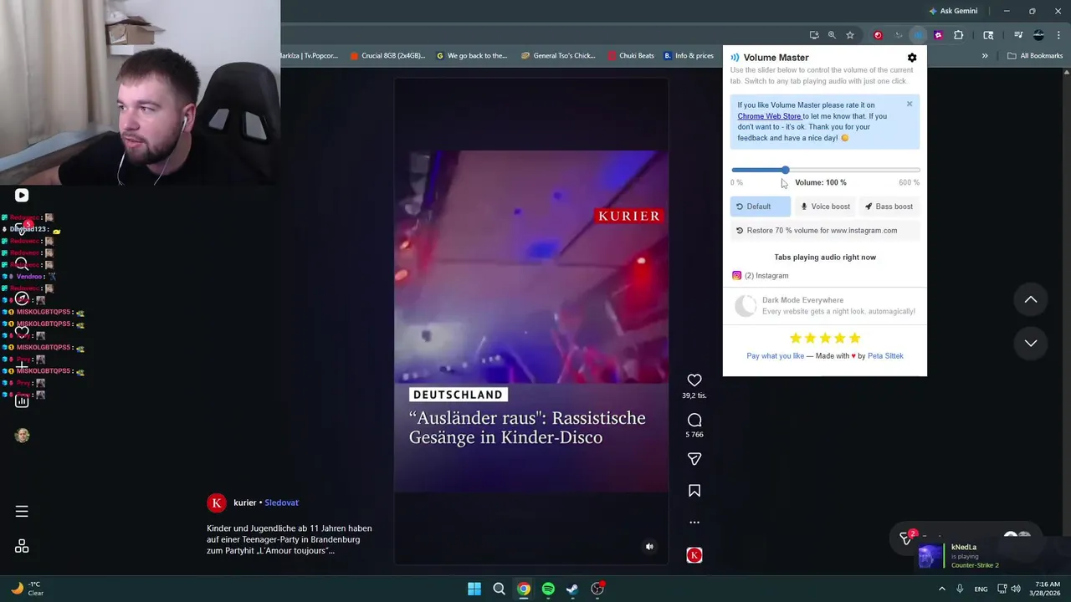Screen dimensions: 1071x602
Task: Open the Instagram dashboard chart icon
Action: click(x=22, y=401)
